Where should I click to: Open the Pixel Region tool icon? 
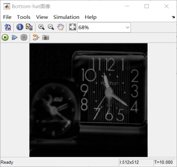click(x=29, y=27)
